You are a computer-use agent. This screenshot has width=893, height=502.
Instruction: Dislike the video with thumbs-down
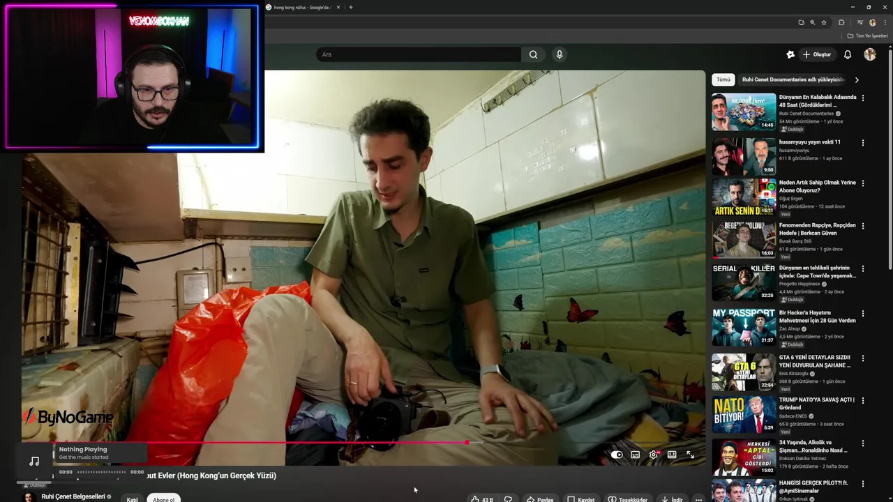508,499
